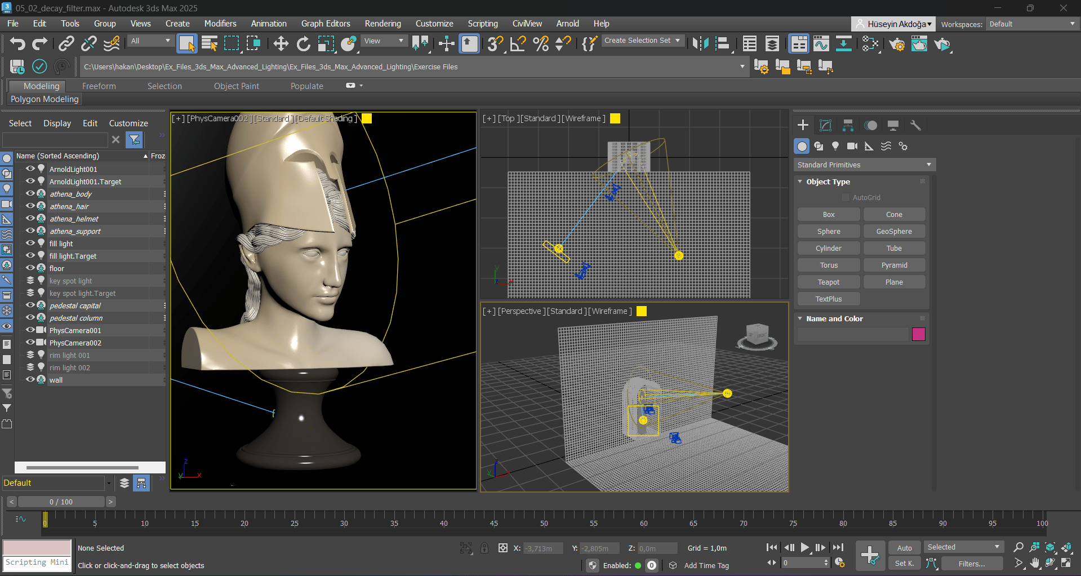Select the Move tool

pyautogui.click(x=281, y=44)
